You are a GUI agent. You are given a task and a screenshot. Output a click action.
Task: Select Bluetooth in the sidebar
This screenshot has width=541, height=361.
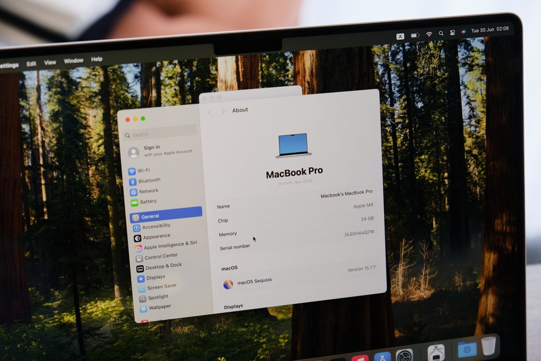(x=145, y=181)
